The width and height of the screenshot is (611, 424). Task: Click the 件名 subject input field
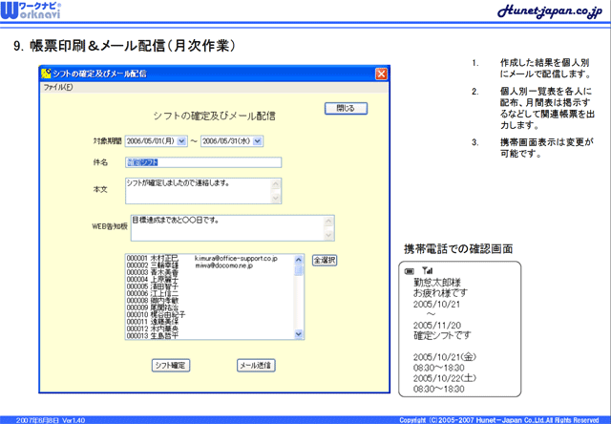(202, 161)
